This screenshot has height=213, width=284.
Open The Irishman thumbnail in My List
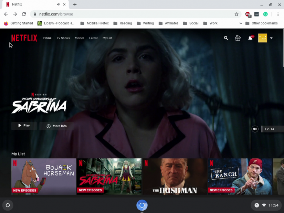coord(175,177)
